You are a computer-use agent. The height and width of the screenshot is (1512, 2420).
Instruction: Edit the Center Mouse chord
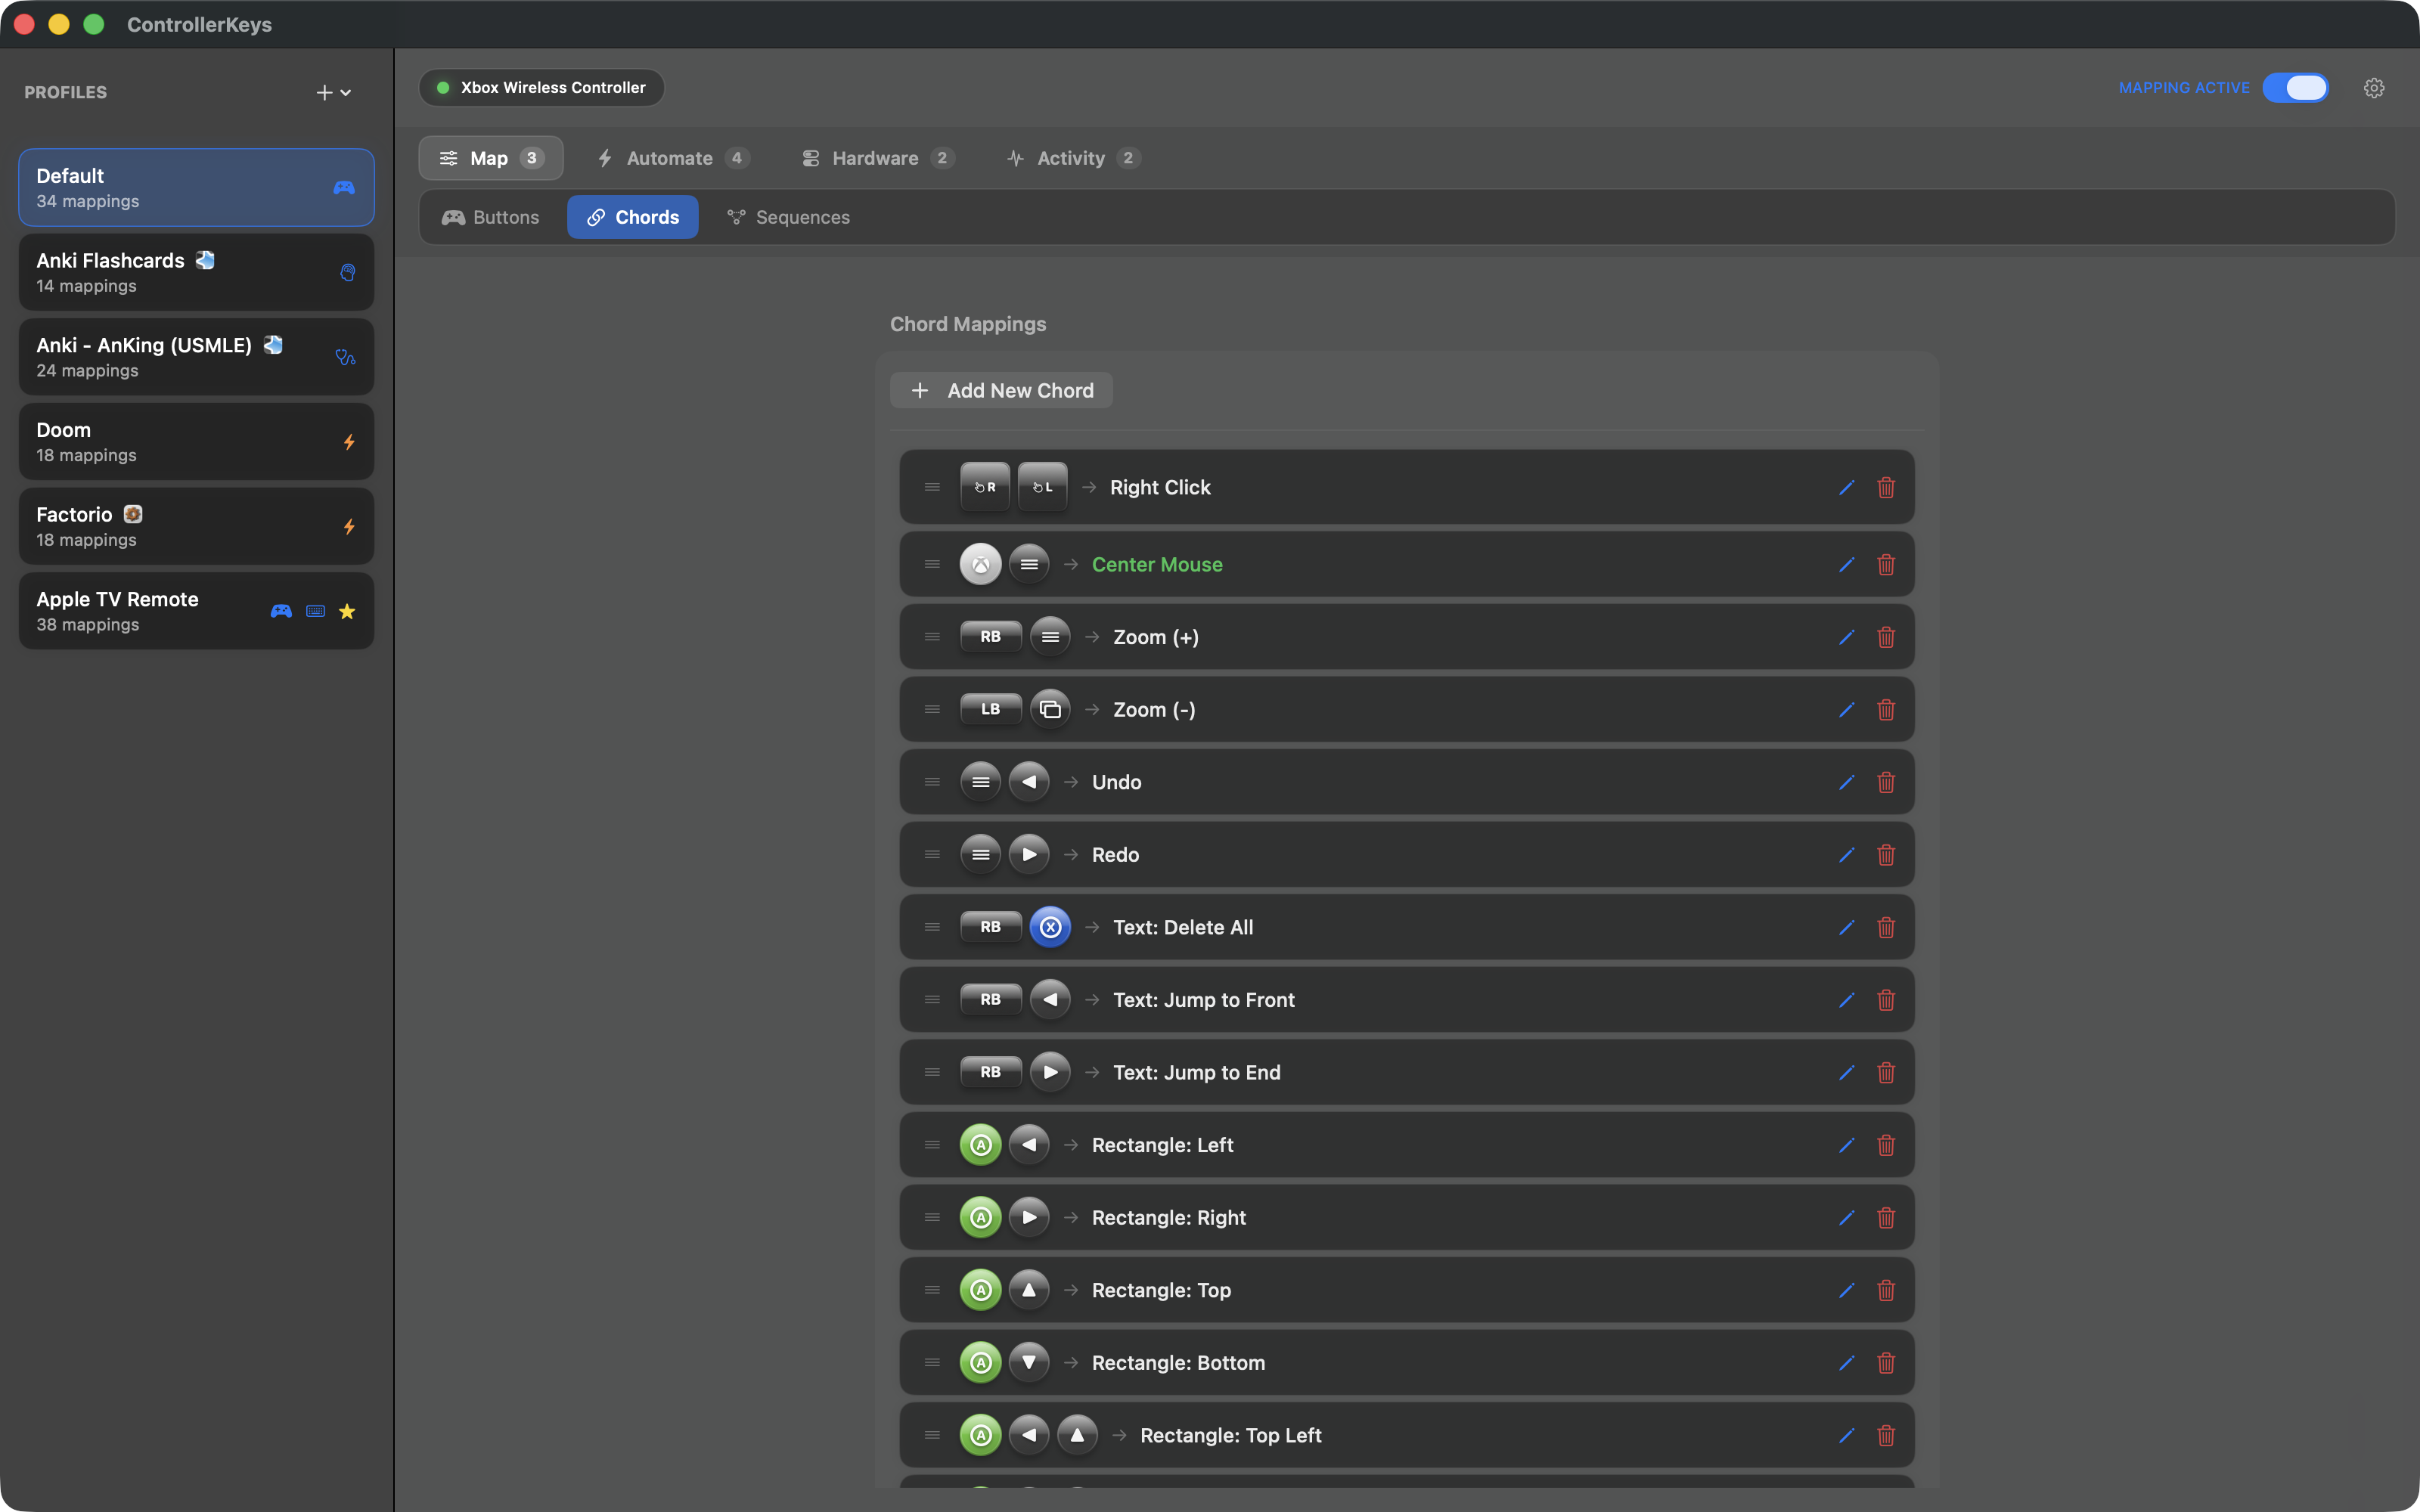coord(1846,565)
